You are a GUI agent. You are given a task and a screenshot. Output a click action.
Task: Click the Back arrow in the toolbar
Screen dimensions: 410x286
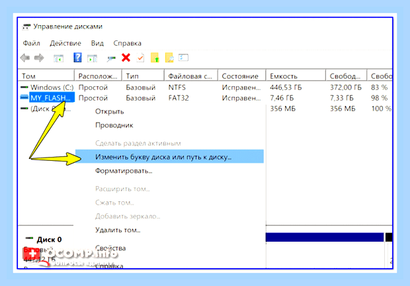25,58
